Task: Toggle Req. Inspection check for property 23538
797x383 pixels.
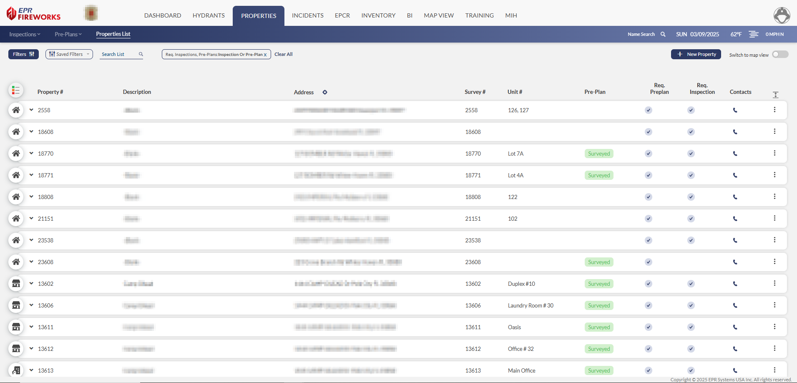Action: pos(691,240)
